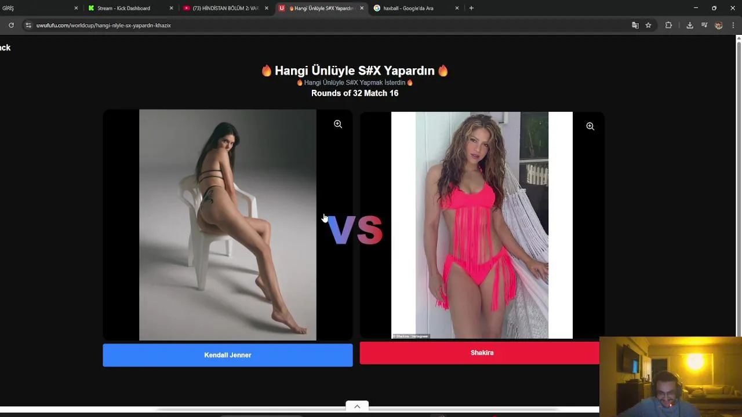The height and width of the screenshot is (417, 742).
Task: Expand the bottom panel chevron arrow
Action: [x=357, y=407]
